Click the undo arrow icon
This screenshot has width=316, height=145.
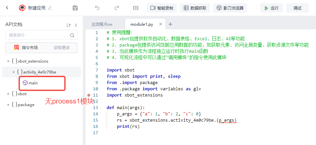point(97,8)
